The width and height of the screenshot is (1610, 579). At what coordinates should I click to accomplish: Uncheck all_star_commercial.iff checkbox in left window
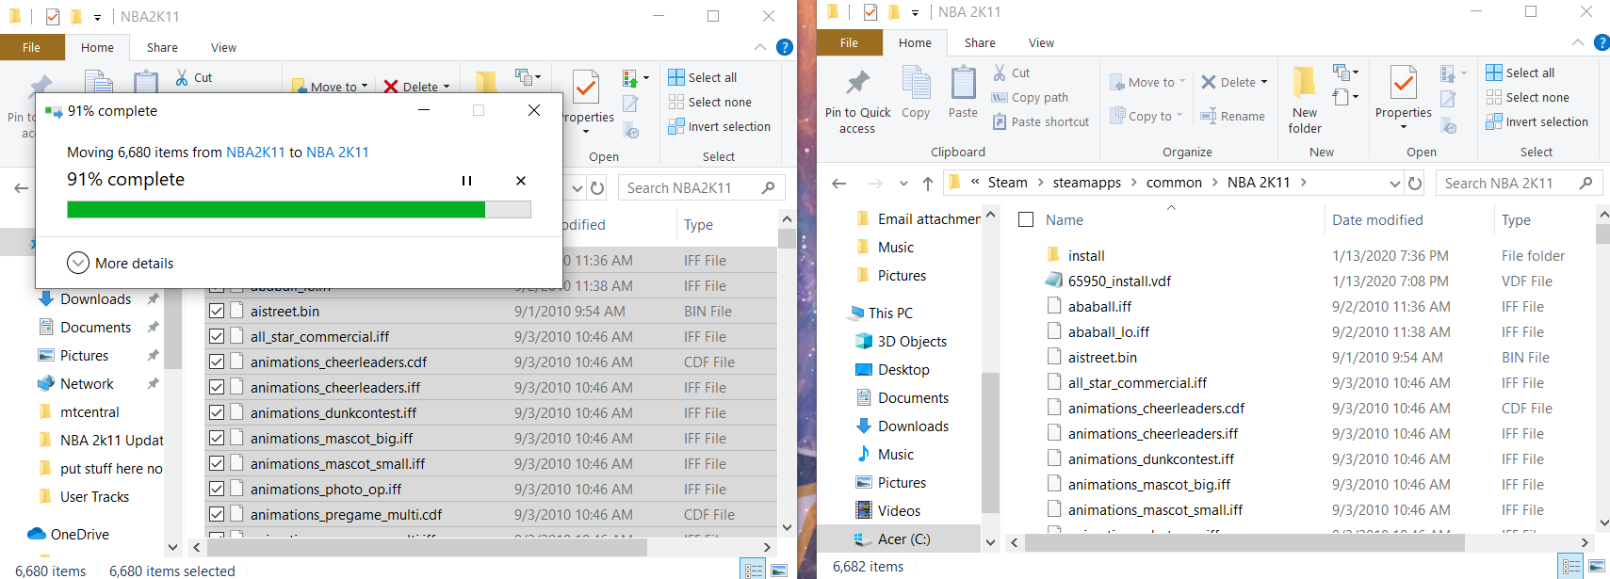tap(217, 336)
